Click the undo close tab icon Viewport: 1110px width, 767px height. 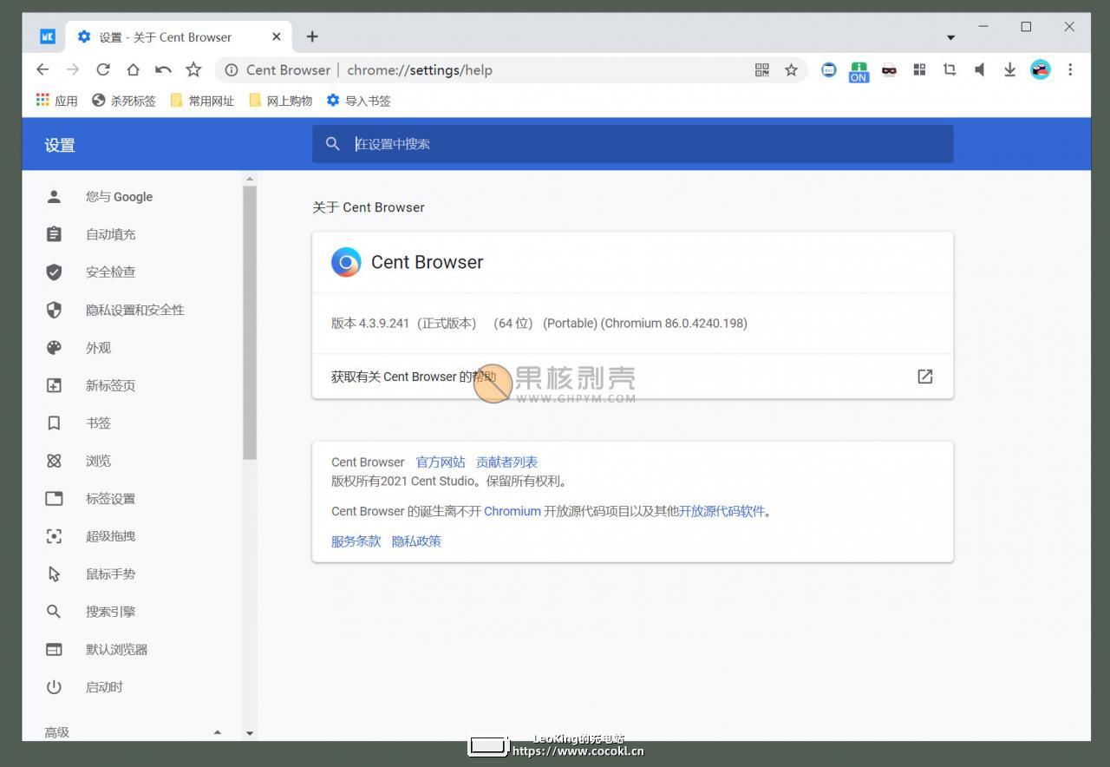[x=163, y=69]
